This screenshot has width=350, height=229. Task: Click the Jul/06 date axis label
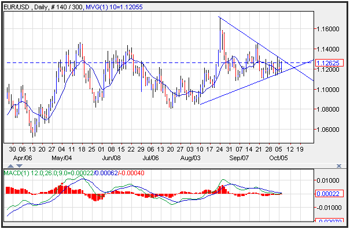(x=150, y=158)
